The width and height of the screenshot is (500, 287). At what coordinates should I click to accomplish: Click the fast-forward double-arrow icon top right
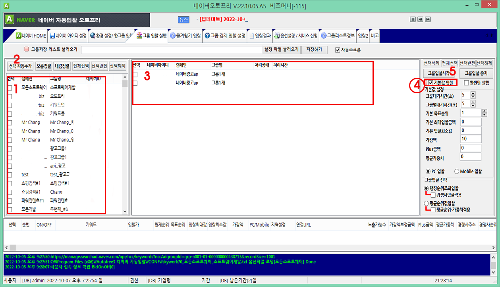click(x=428, y=19)
